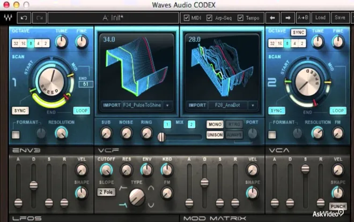
Task: Click oscillator 1 scan SPEED knob
Action: 51,82
